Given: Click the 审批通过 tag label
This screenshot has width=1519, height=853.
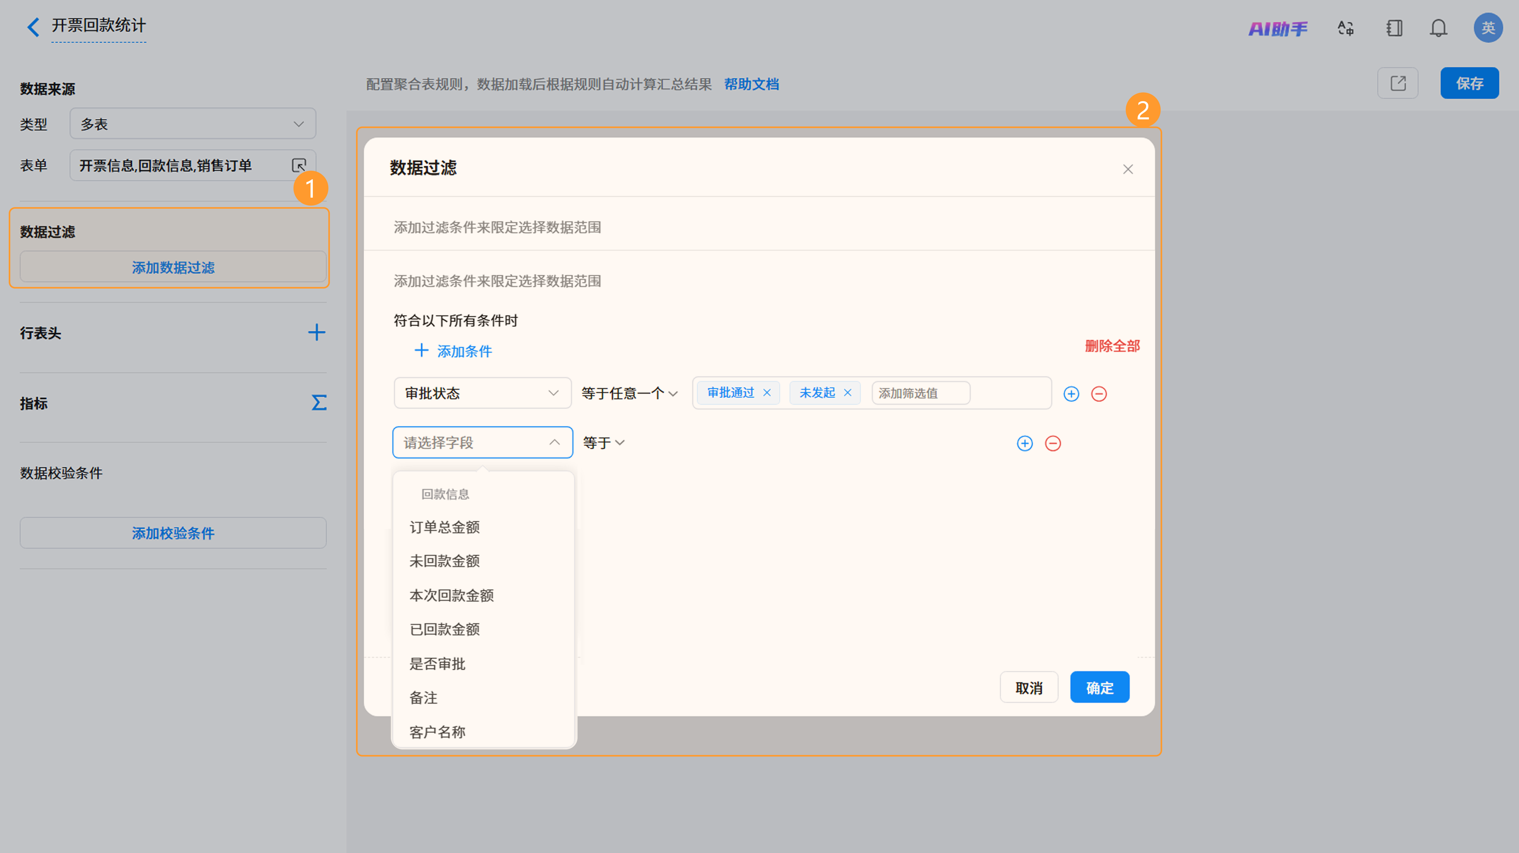Looking at the screenshot, I should click(730, 393).
